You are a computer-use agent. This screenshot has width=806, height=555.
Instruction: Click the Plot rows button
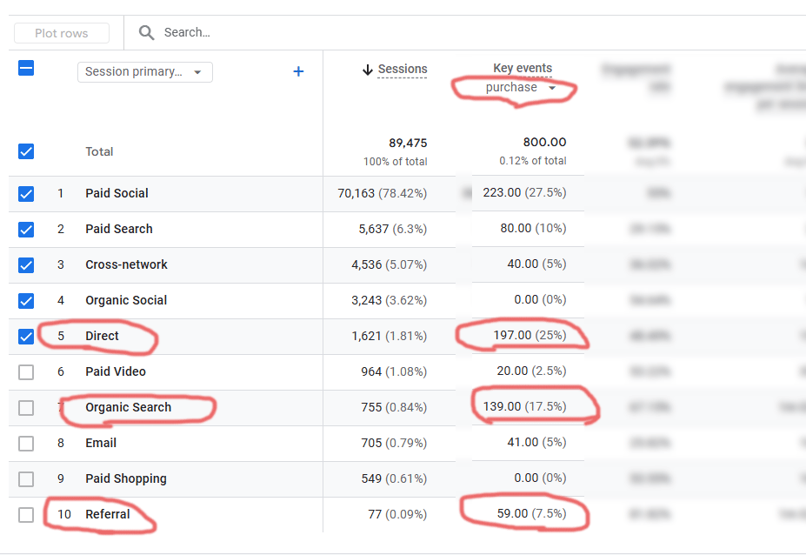[62, 33]
